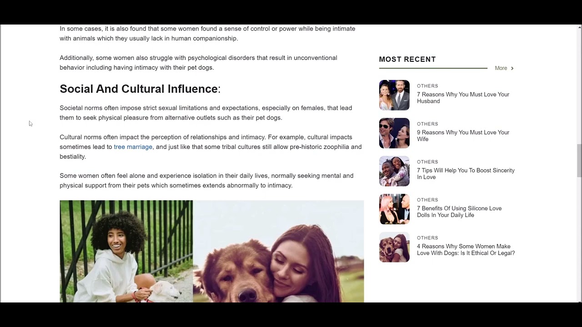
Task: Click the paragraph starting 'Societal norms often impose'
Action: coord(206,113)
